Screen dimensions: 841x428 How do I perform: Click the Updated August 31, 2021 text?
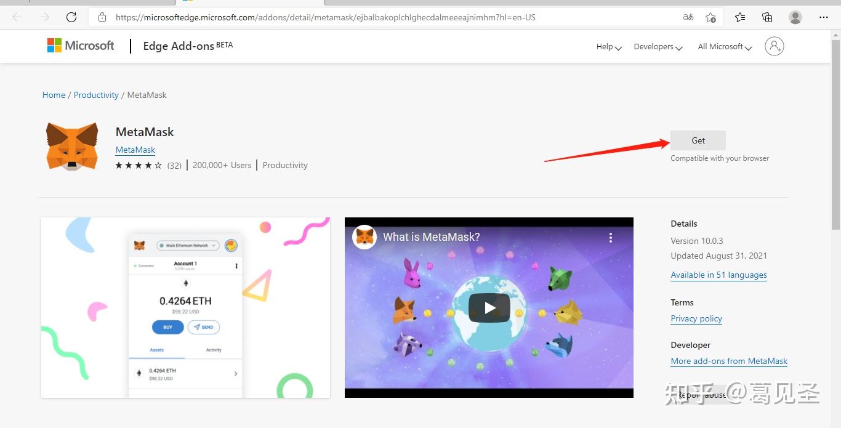coord(718,256)
